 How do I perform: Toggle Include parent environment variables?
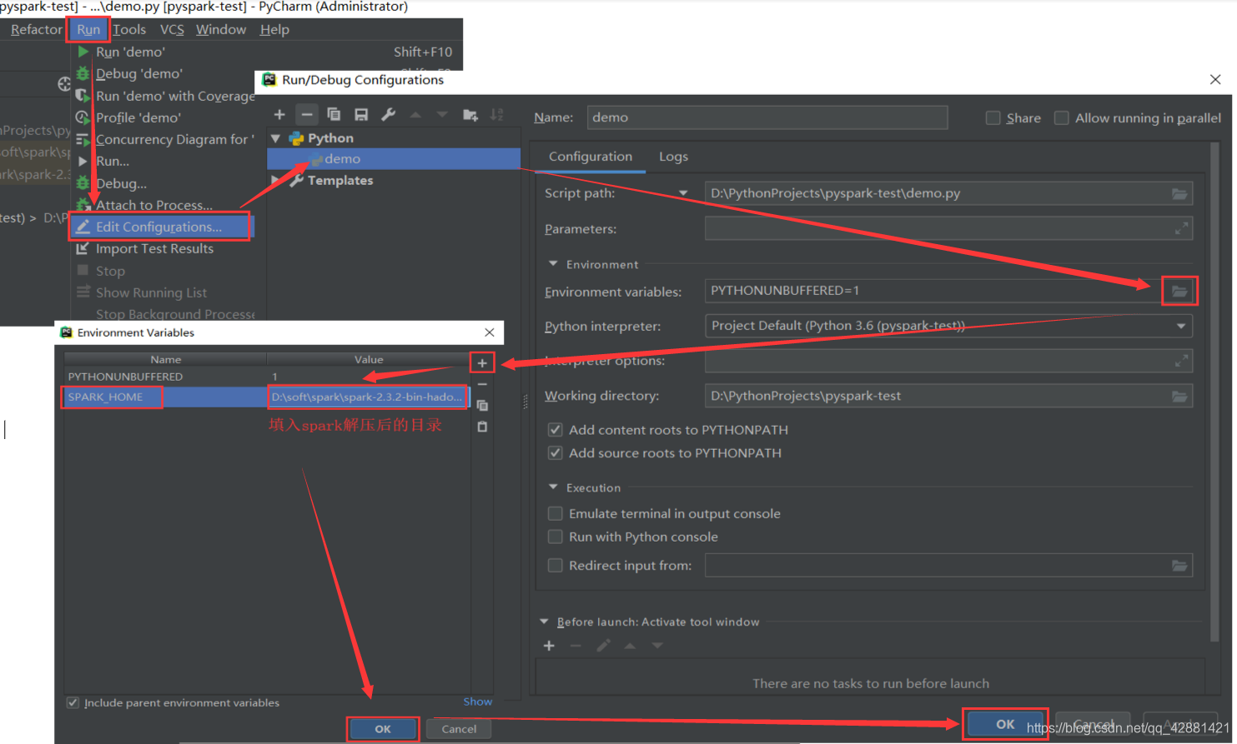(73, 703)
